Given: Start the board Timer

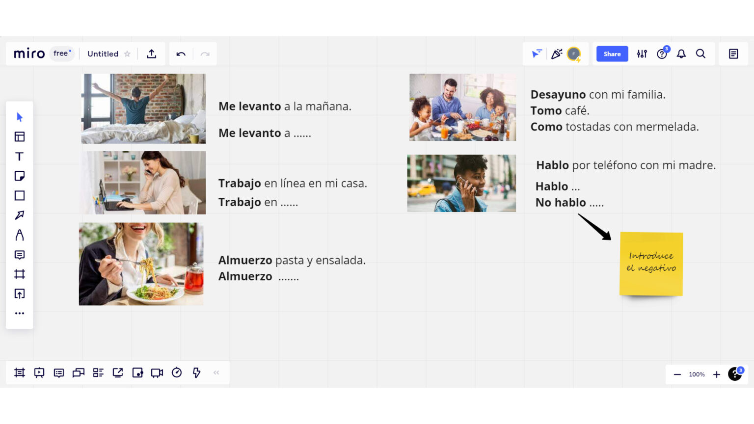Looking at the screenshot, I should click(176, 372).
